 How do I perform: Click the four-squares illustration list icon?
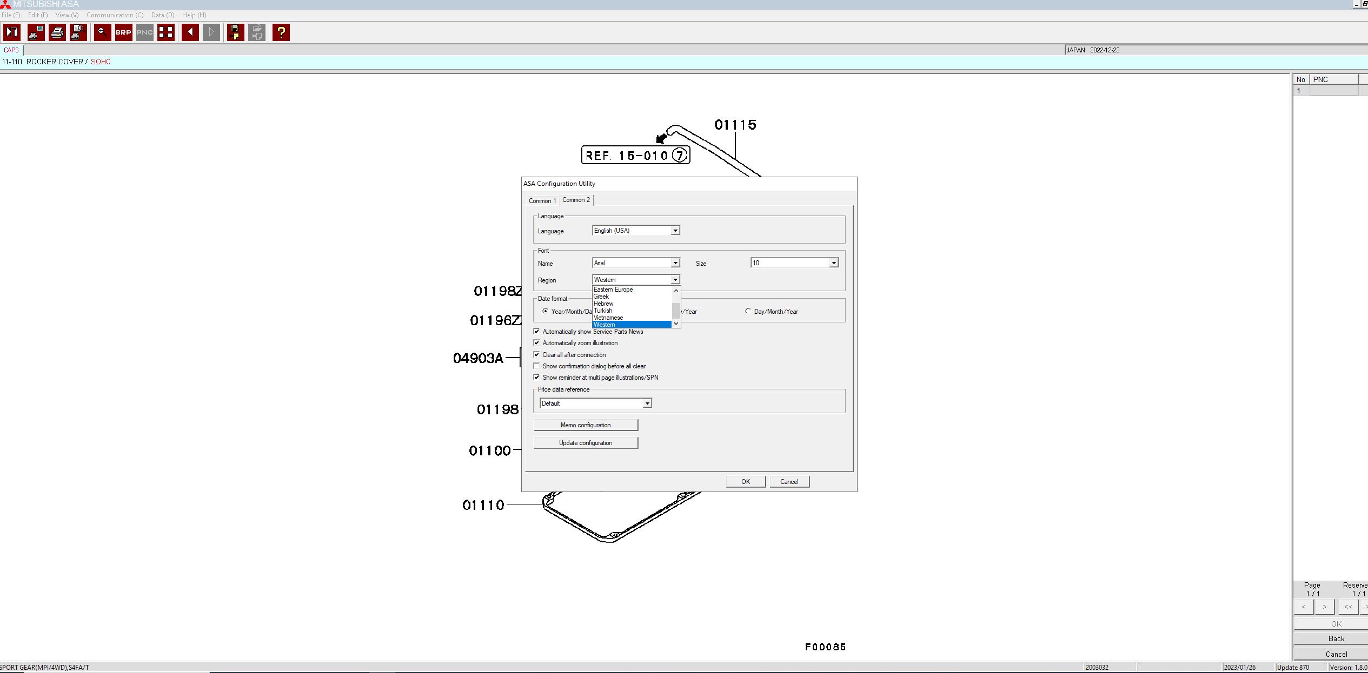[166, 32]
